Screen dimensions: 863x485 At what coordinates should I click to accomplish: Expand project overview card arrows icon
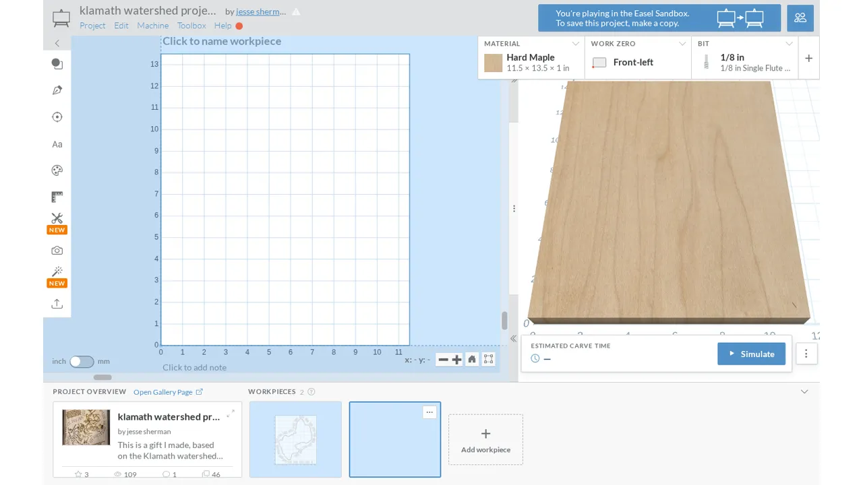(x=231, y=414)
